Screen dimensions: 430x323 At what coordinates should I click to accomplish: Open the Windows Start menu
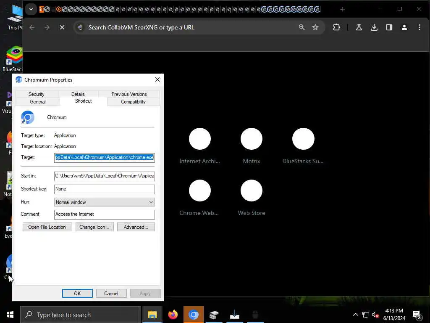click(x=10, y=315)
